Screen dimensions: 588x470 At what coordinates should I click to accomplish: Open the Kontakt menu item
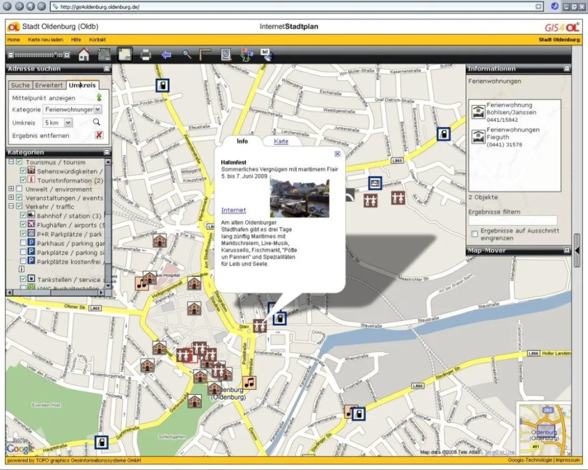97,40
